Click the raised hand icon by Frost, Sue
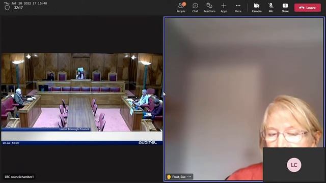This screenshot has height=183, width=326. tap(169, 177)
